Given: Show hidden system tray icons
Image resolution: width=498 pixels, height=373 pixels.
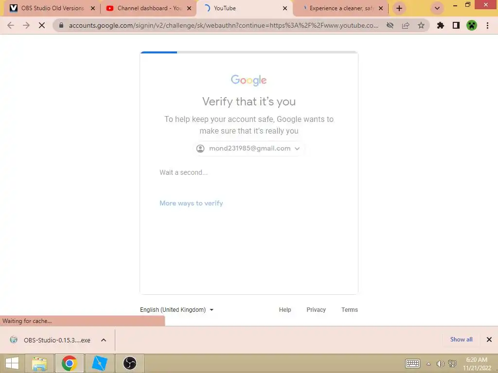Looking at the screenshot, I should [428, 364].
